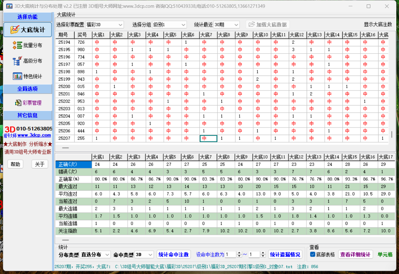Open the 命中类型 3D dropdown
Image resolution: width=399 pixels, height=274 pixels.
[144, 254]
